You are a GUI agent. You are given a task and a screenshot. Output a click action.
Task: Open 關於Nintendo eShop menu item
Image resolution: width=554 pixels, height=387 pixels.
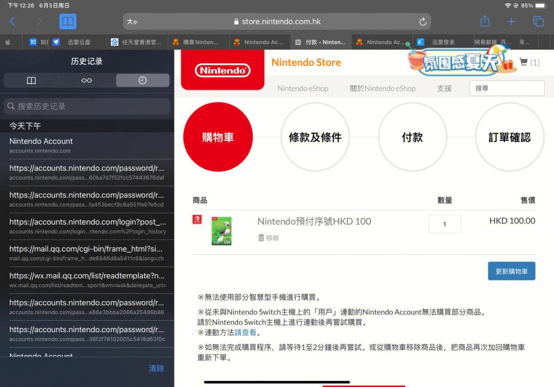pos(383,88)
